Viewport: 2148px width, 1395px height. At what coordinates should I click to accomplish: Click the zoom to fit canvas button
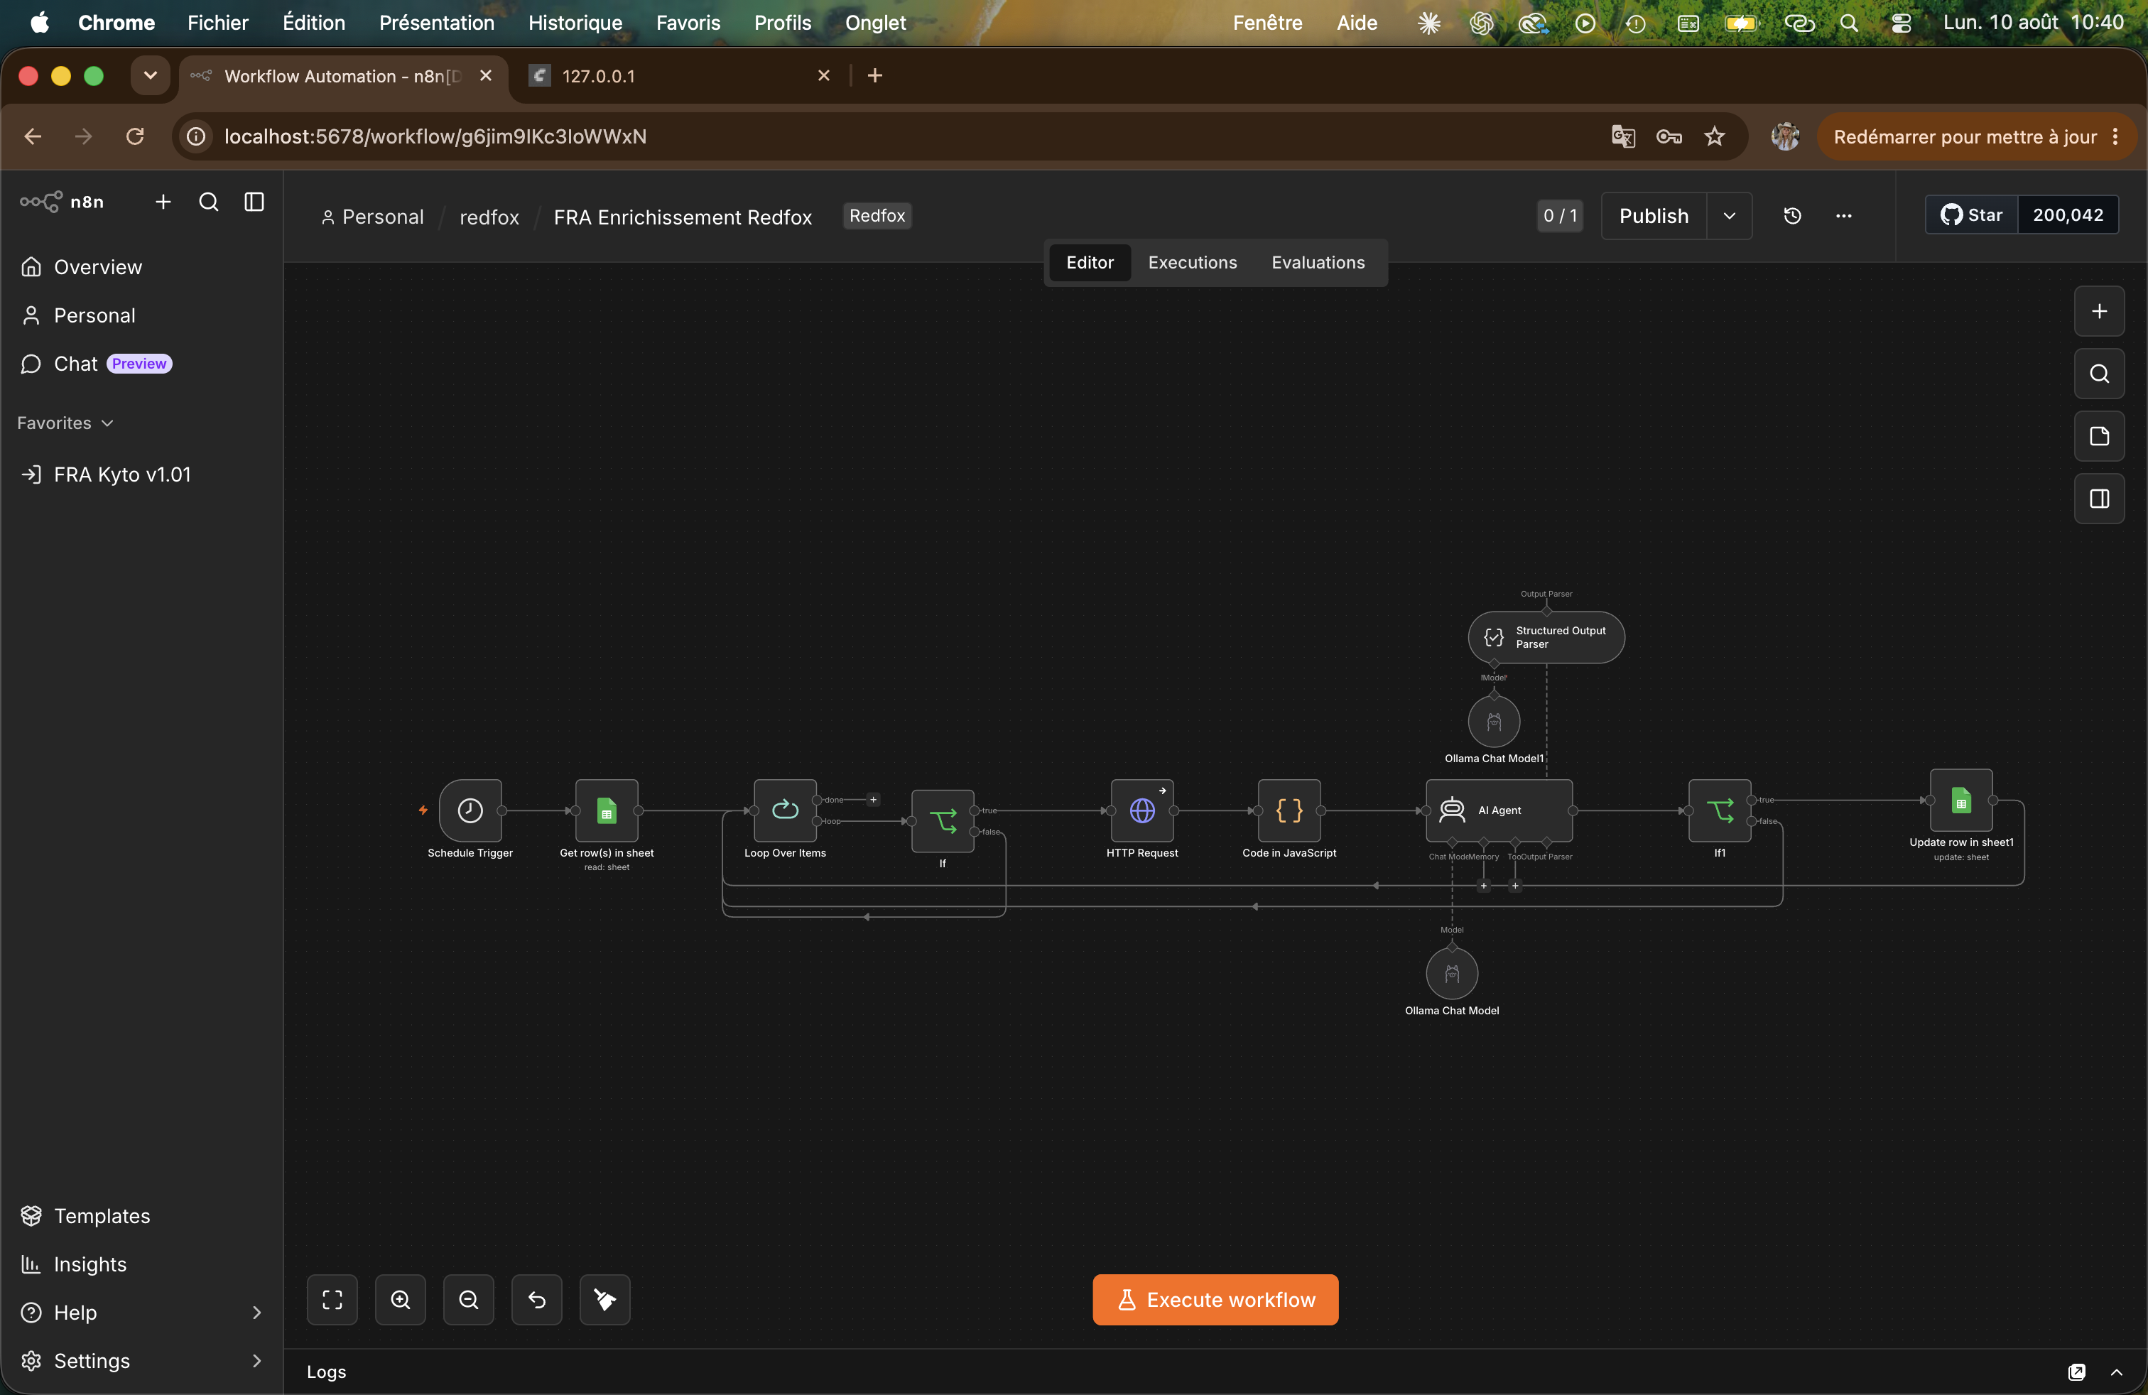pyautogui.click(x=332, y=1299)
